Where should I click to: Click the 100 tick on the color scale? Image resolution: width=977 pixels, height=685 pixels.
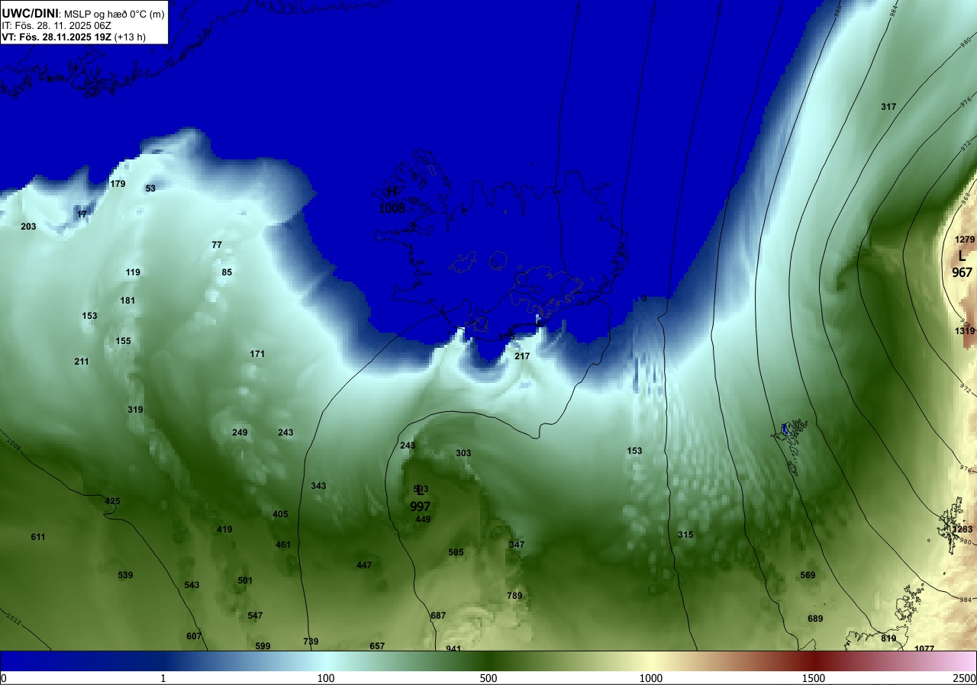point(326,678)
